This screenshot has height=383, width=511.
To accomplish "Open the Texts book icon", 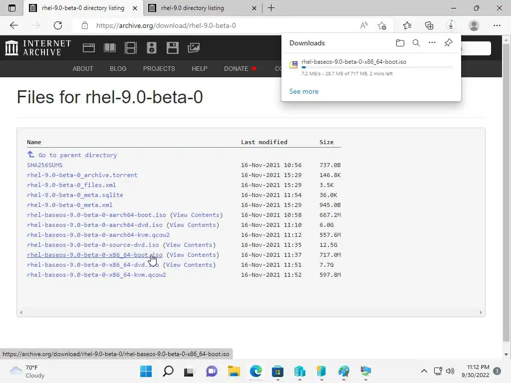I will pos(110,48).
